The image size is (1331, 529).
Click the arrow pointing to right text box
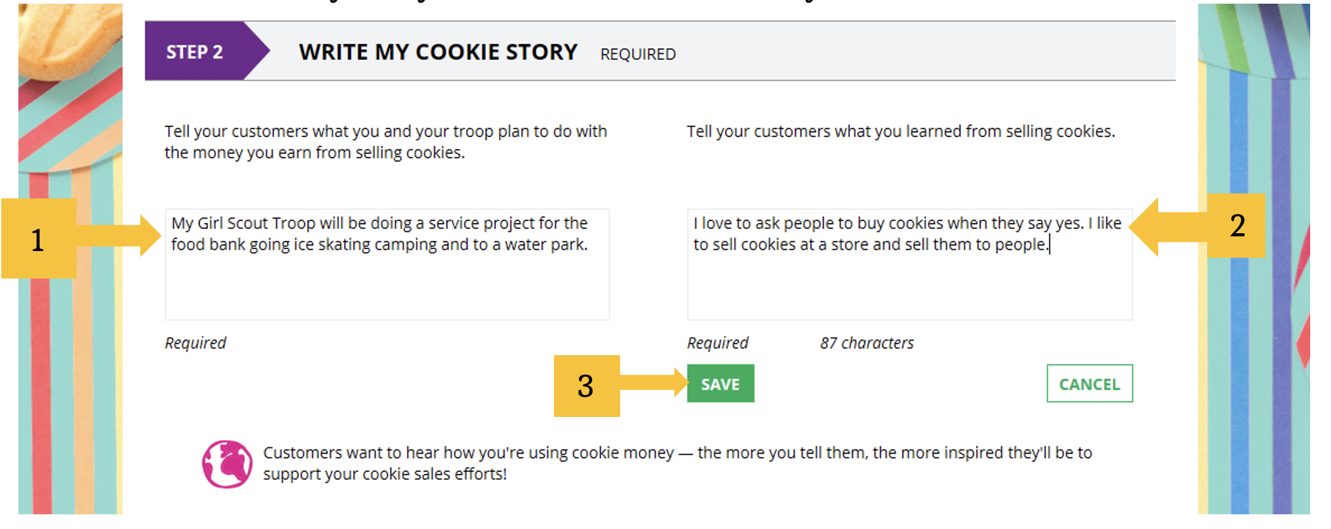click(x=1168, y=227)
